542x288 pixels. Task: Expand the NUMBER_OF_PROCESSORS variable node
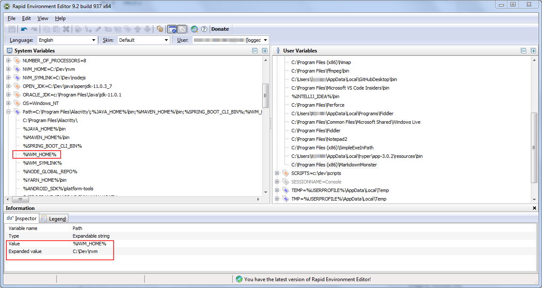coord(9,61)
